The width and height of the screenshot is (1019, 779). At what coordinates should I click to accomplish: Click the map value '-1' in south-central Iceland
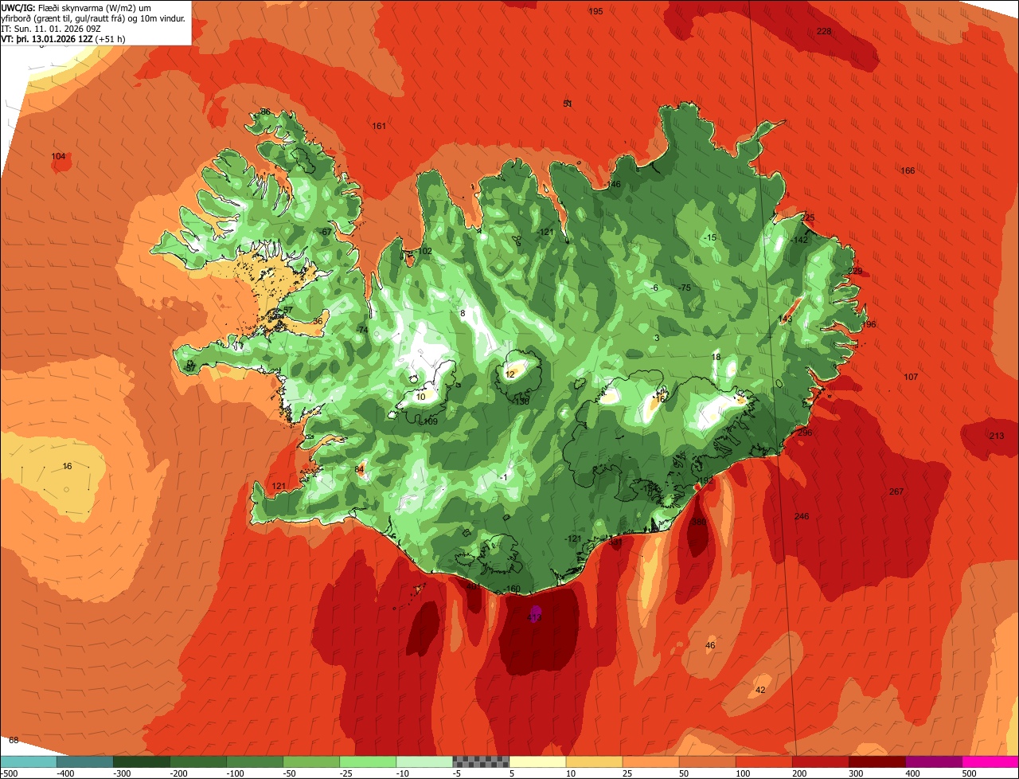503,476
